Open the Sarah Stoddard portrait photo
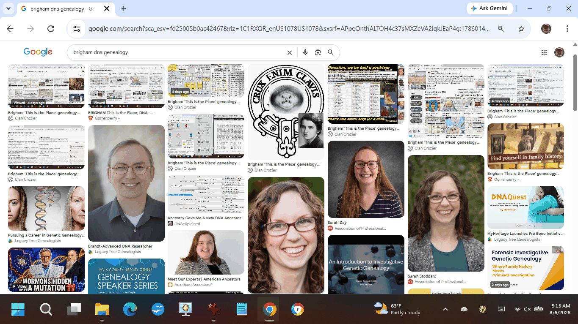 tap(446, 213)
